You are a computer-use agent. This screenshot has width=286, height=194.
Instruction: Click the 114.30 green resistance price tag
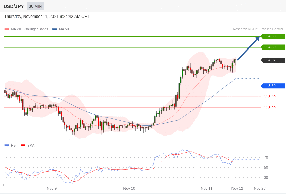(x=273, y=47)
